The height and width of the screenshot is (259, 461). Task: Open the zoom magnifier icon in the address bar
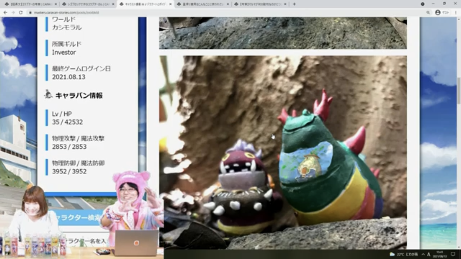tap(428, 12)
